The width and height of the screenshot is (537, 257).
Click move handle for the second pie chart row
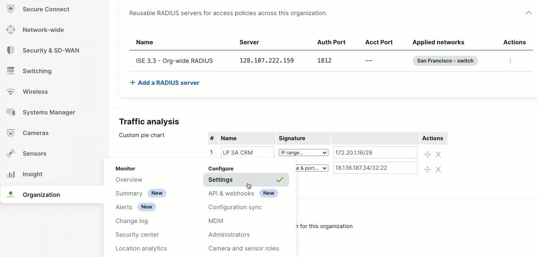[427, 169]
